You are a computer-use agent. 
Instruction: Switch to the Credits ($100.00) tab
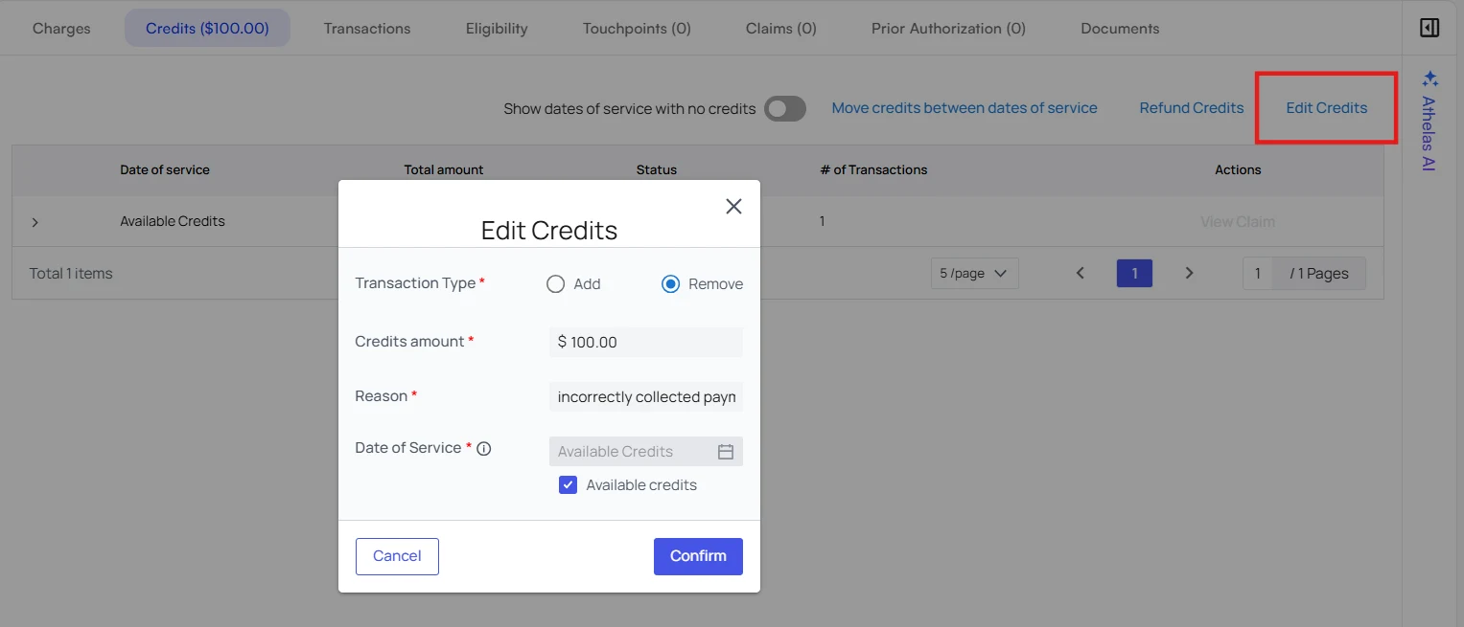pyautogui.click(x=207, y=29)
